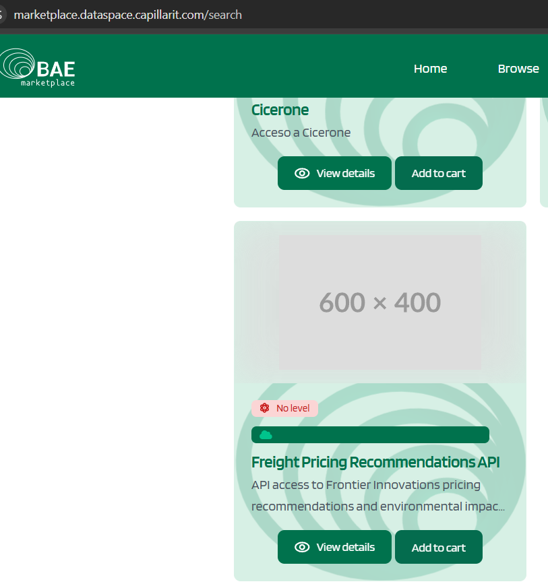Click the cloud icon in the green category bar

pyautogui.click(x=266, y=435)
